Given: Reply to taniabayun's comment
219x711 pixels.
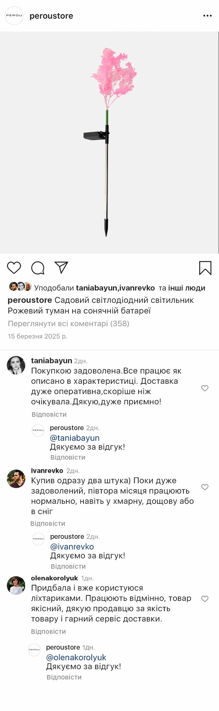Looking at the screenshot, I should pos(49,414).
